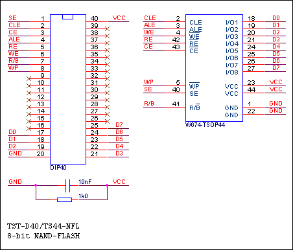Click the DIP40 pin 1 notch marker
Image resolution: width=293 pixels, height=250 pixels.
(x=67, y=17)
